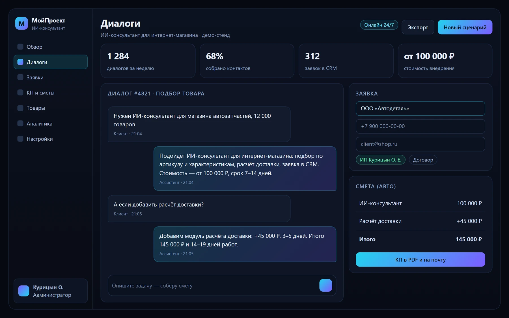
Task: Click the от 100 000 ₽ стоимость внедрения card
Action: (445, 61)
